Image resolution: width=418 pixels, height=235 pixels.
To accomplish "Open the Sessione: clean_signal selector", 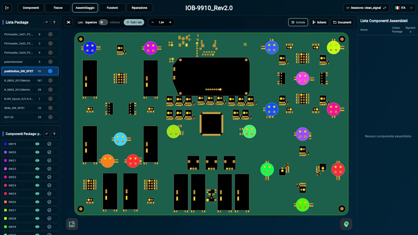I will (x=366, y=8).
